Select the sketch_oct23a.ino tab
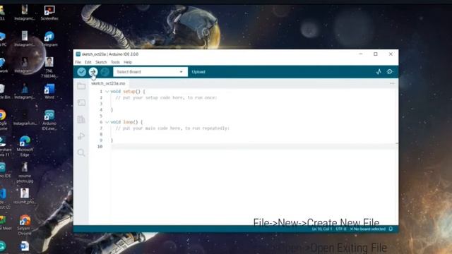Image resolution: width=452 pixels, height=254 pixels. pyautogui.click(x=108, y=83)
